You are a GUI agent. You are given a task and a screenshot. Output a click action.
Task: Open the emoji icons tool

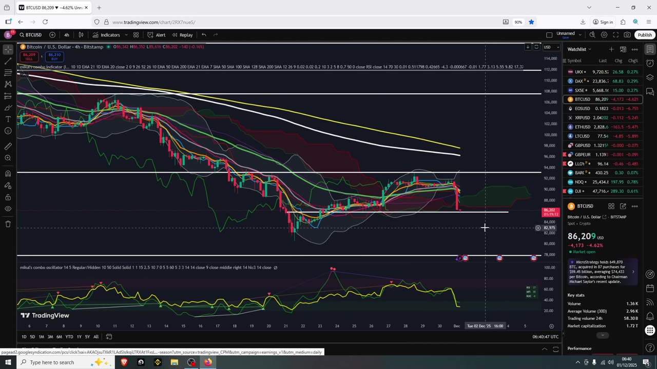point(8,131)
